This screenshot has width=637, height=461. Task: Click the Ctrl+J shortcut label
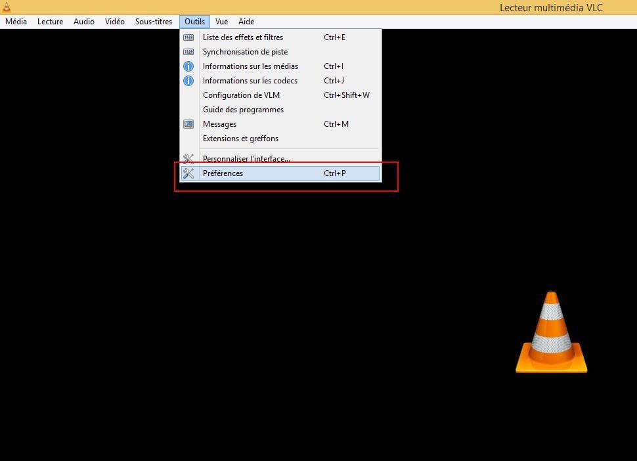click(x=334, y=81)
